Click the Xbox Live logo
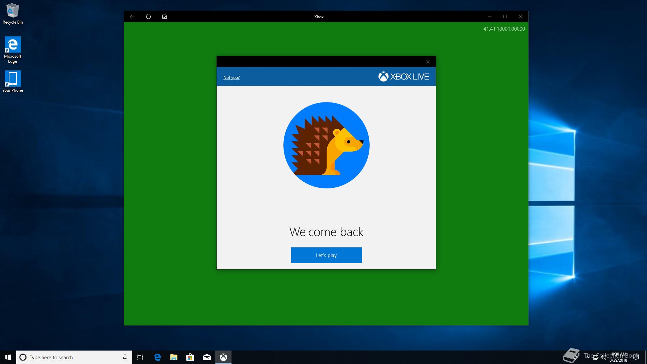 coord(403,77)
